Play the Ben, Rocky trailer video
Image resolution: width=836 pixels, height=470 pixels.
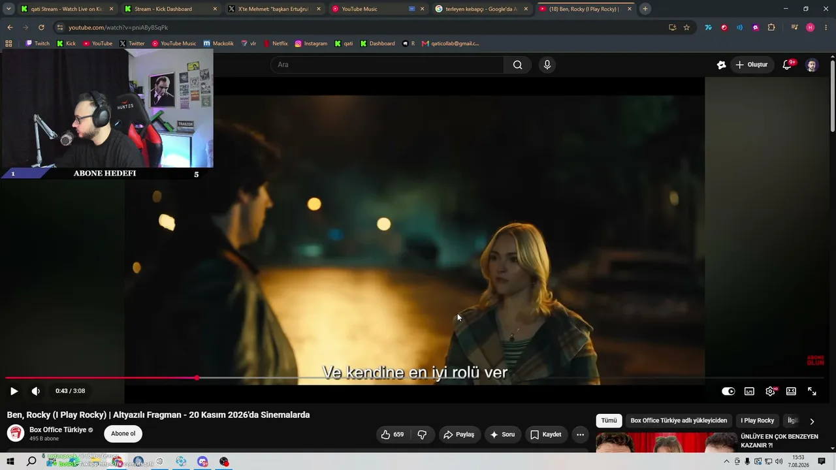pyautogui.click(x=14, y=391)
